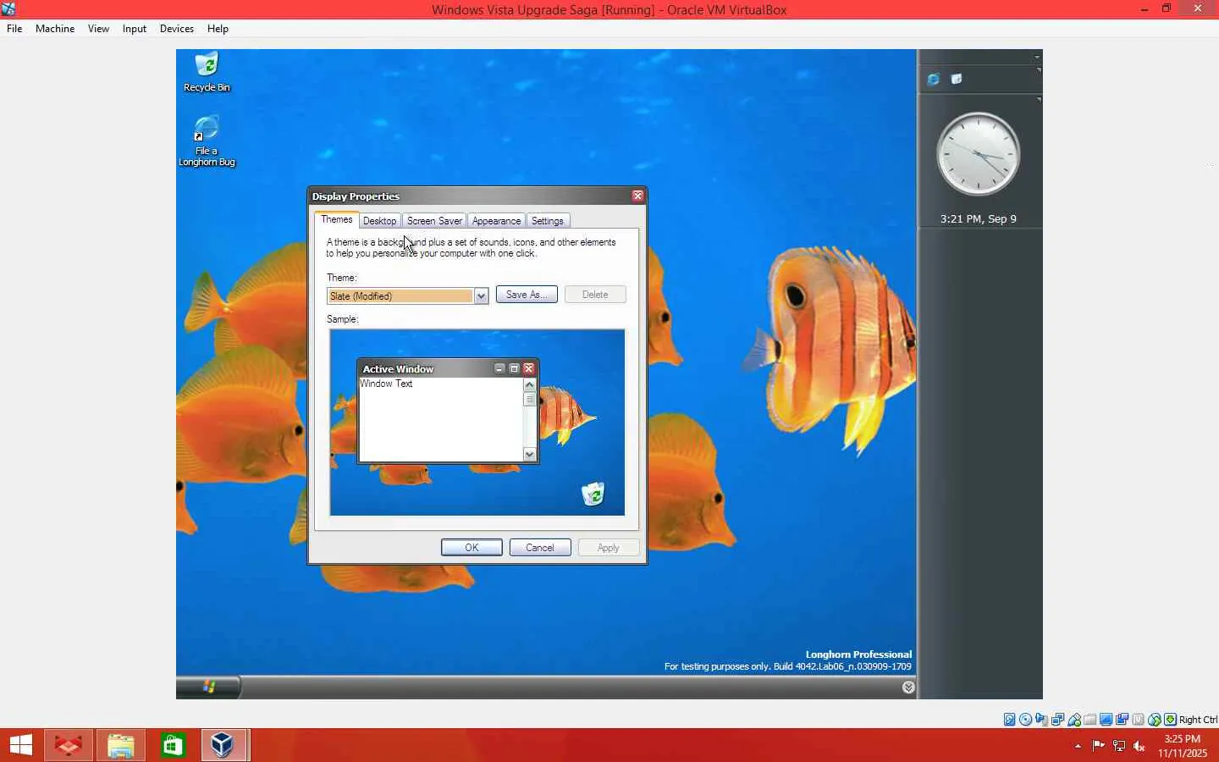Expand the clock sidebar tile menu
The height and width of the screenshot is (762, 1219).
pos(1039,100)
